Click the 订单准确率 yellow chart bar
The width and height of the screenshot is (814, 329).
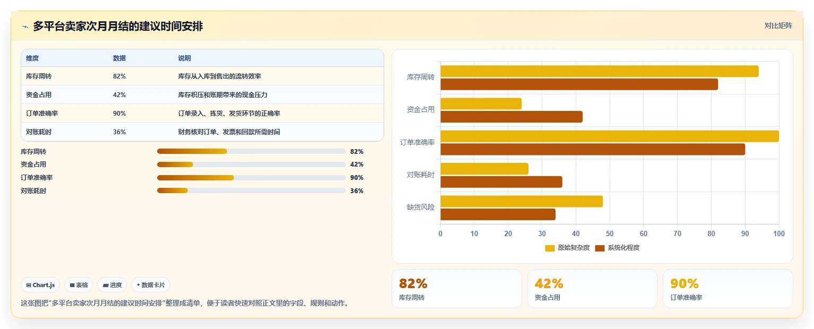610,136
